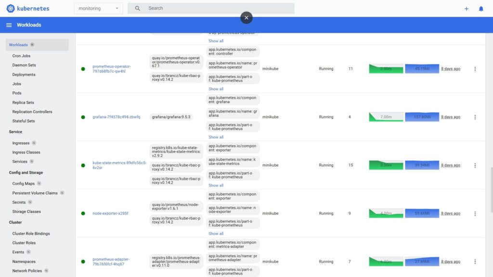The image size is (493, 277).
Task: Click the Kubernetes logo icon
Action: tap(11, 9)
